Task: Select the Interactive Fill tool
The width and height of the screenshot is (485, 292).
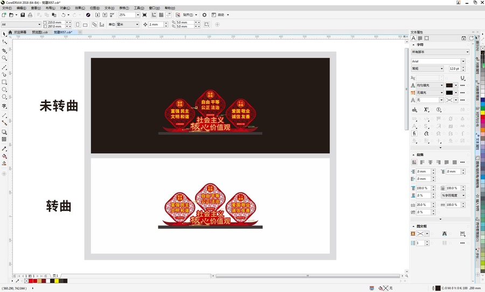Action: point(4,156)
